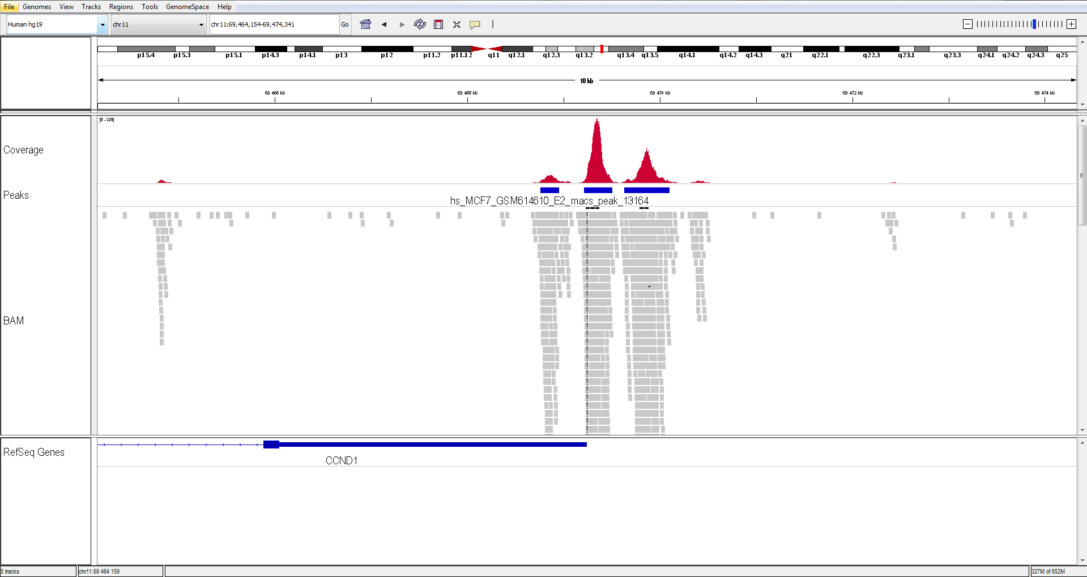Open the GenomeSpace menu
The image size is (1087, 577).
pos(187,7)
